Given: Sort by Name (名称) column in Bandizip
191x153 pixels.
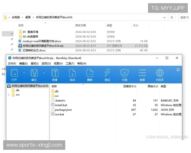Looking at the screenshot, I should tap(54, 86).
